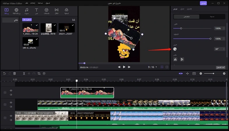Flip clip horizontally with mirror icon
Viewport: 229px width, 131px height.
pyautogui.click(x=175, y=59)
